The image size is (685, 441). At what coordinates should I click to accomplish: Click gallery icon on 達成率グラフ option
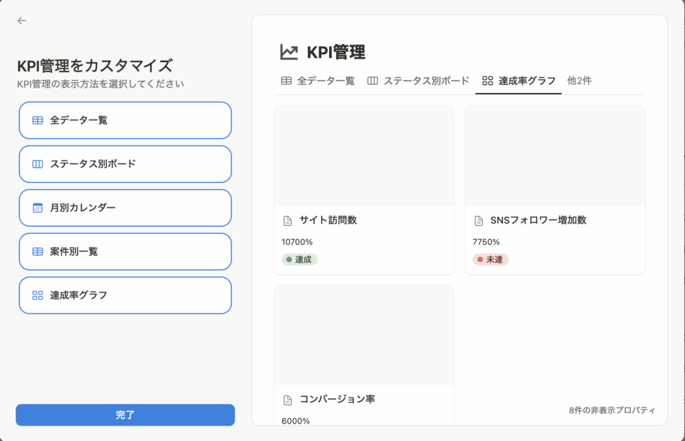(37, 295)
